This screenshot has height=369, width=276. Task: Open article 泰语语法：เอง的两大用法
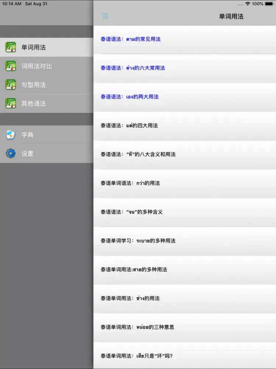coord(185,97)
